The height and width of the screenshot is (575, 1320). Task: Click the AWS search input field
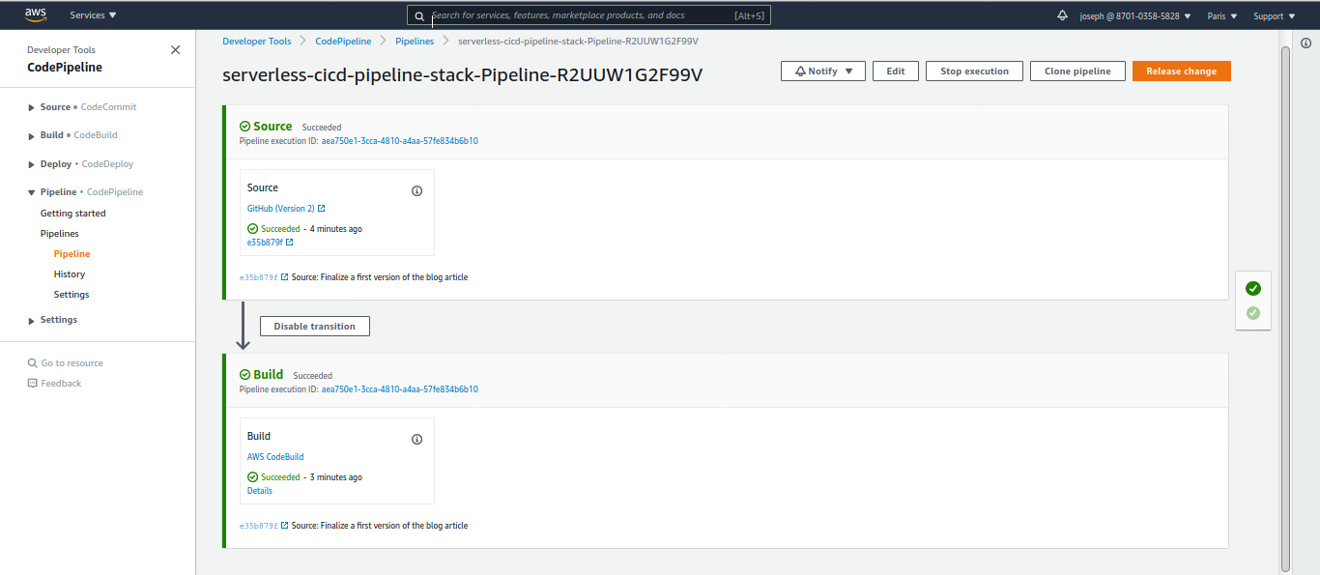point(580,16)
